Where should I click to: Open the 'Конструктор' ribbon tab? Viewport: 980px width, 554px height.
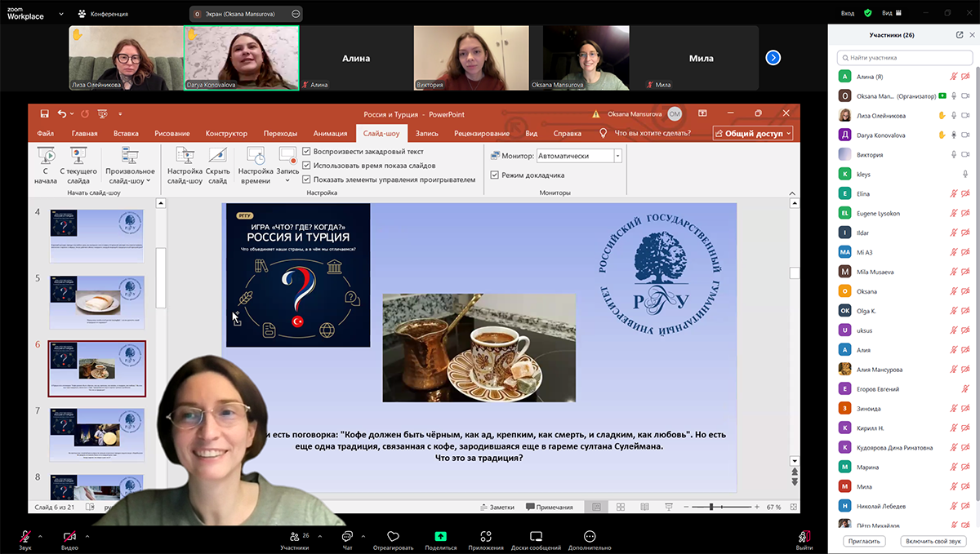pos(226,134)
